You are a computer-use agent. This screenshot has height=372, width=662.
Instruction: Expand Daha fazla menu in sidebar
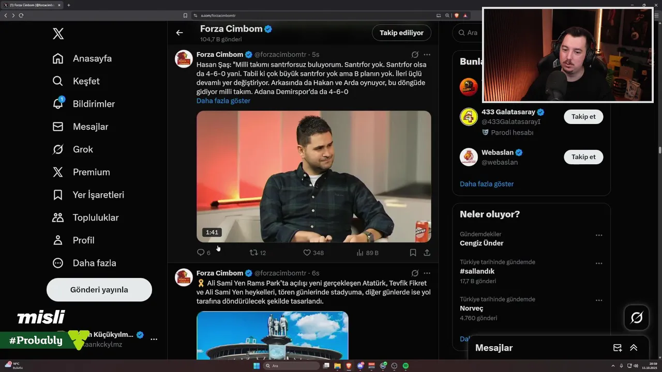(x=84, y=263)
